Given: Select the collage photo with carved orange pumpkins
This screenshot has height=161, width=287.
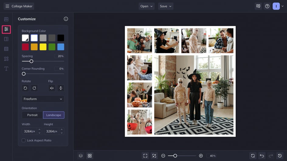Looking at the screenshot, I should coord(140,95).
